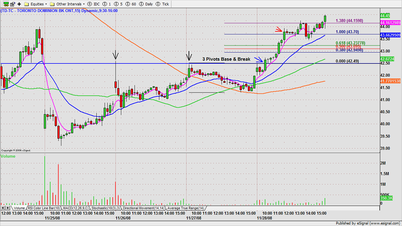Select the 0.380 (42.9498) Fibonacci label
The height and width of the screenshot is (226, 402).
pos(349,50)
